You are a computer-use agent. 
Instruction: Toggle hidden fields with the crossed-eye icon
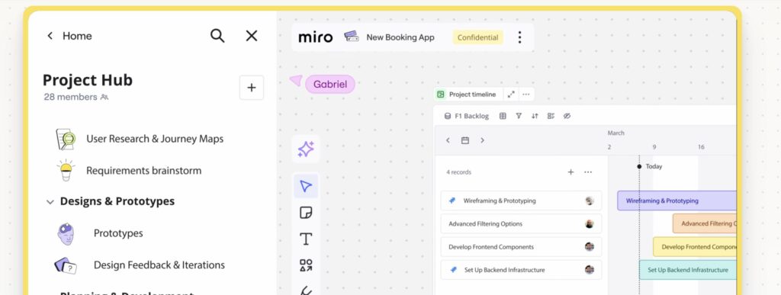point(567,116)
